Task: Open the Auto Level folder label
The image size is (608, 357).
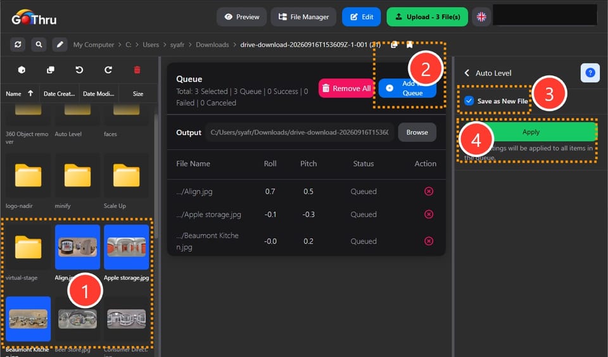Action: click(68, 134)
